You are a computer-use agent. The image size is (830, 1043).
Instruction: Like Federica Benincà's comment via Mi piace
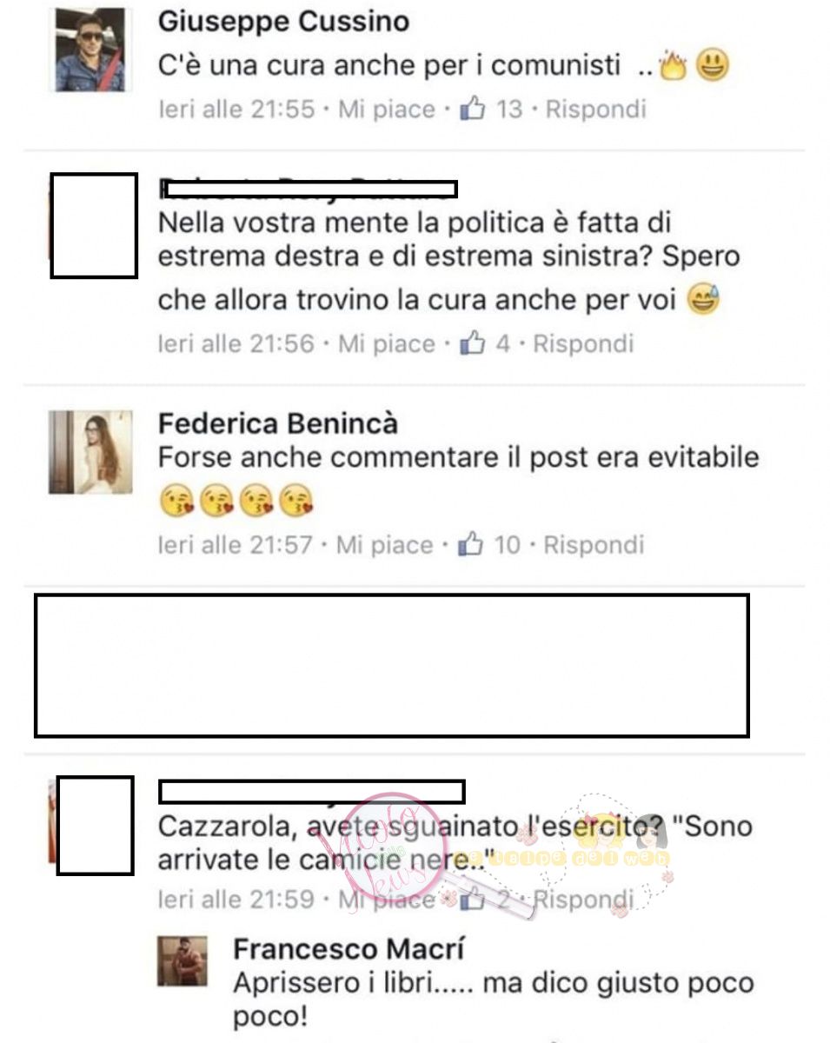pyautogui.click(x=386, y=545)
